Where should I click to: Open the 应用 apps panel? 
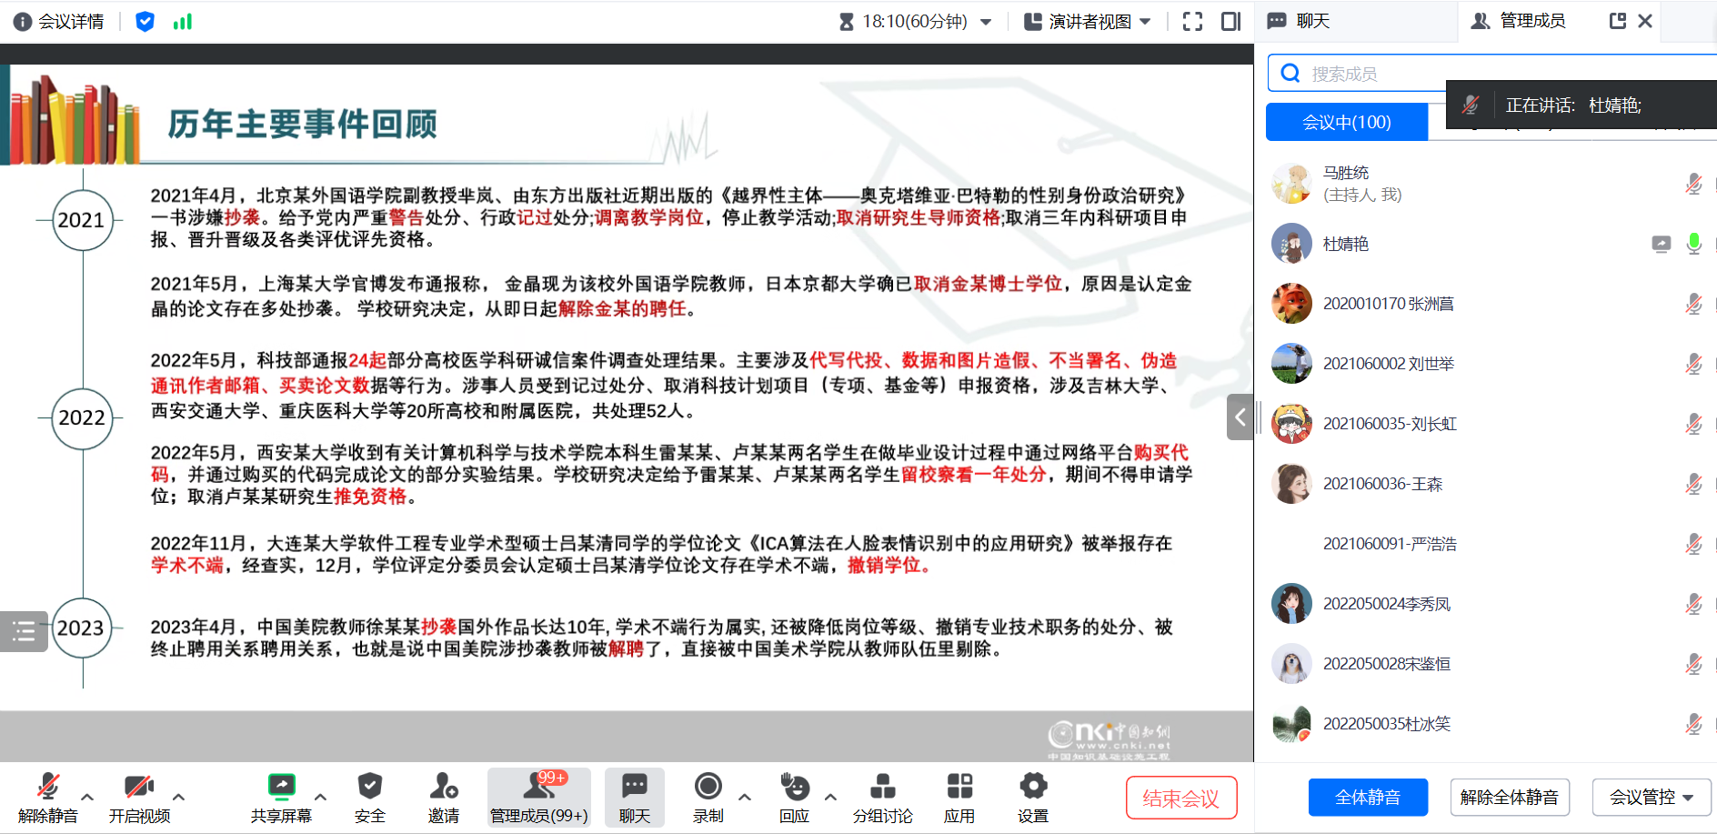click(959, 796)
